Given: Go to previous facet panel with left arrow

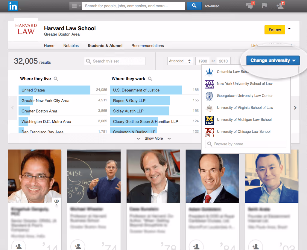Looking at the screenshot, I should (13, 108).
